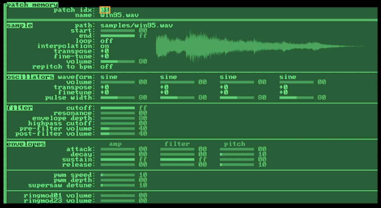The width and height of the screenshot is (381, 208).
Task: Adjust the pre-filter volume slider
Action: [118, 129]
